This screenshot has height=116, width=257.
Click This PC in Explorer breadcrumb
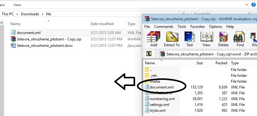tap(8, 14)
